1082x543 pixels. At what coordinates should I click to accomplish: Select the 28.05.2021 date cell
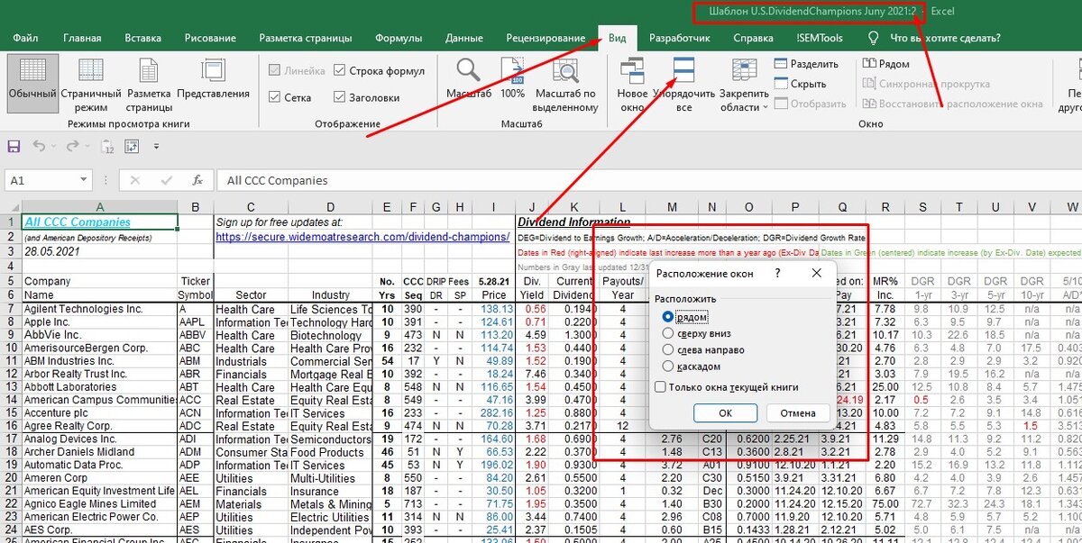point(99,254)
